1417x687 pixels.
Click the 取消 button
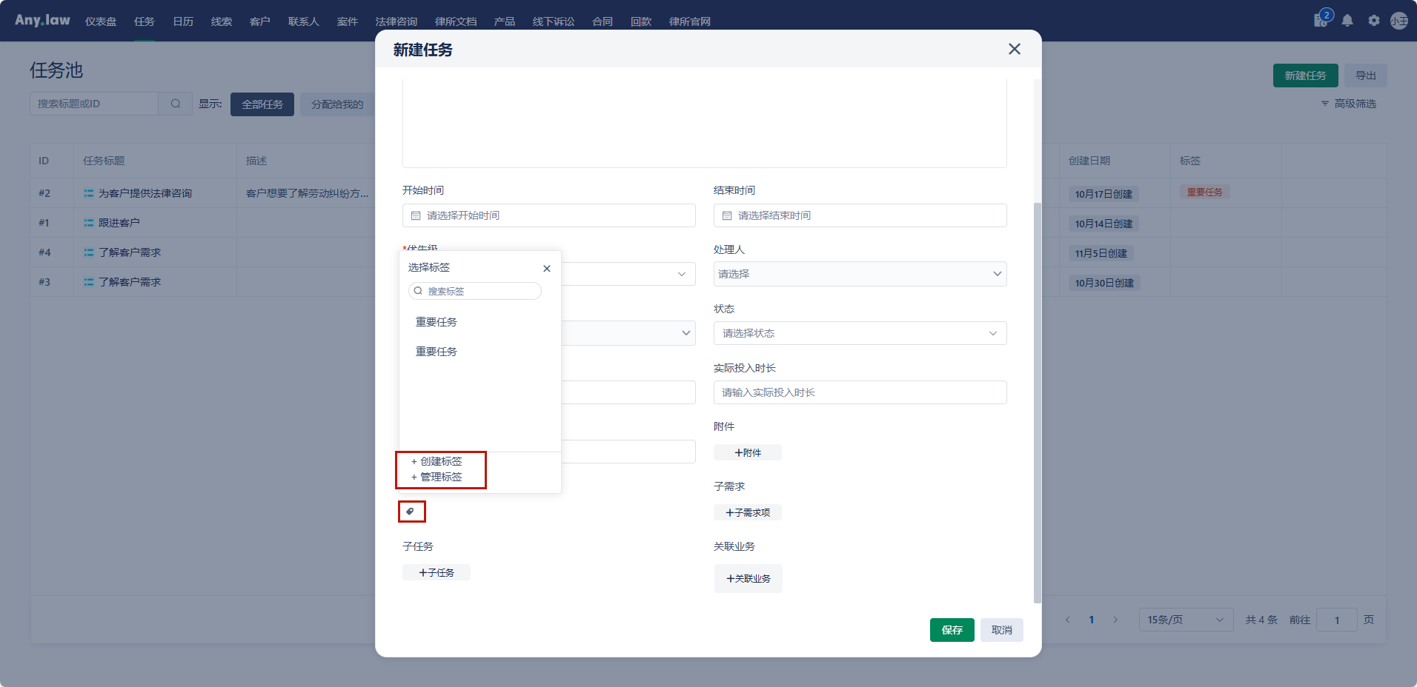click(x=1002, y=630)
